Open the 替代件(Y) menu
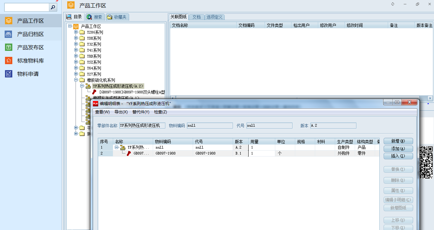The width and height of the screenshot is (434, 230). click(140, 112)
